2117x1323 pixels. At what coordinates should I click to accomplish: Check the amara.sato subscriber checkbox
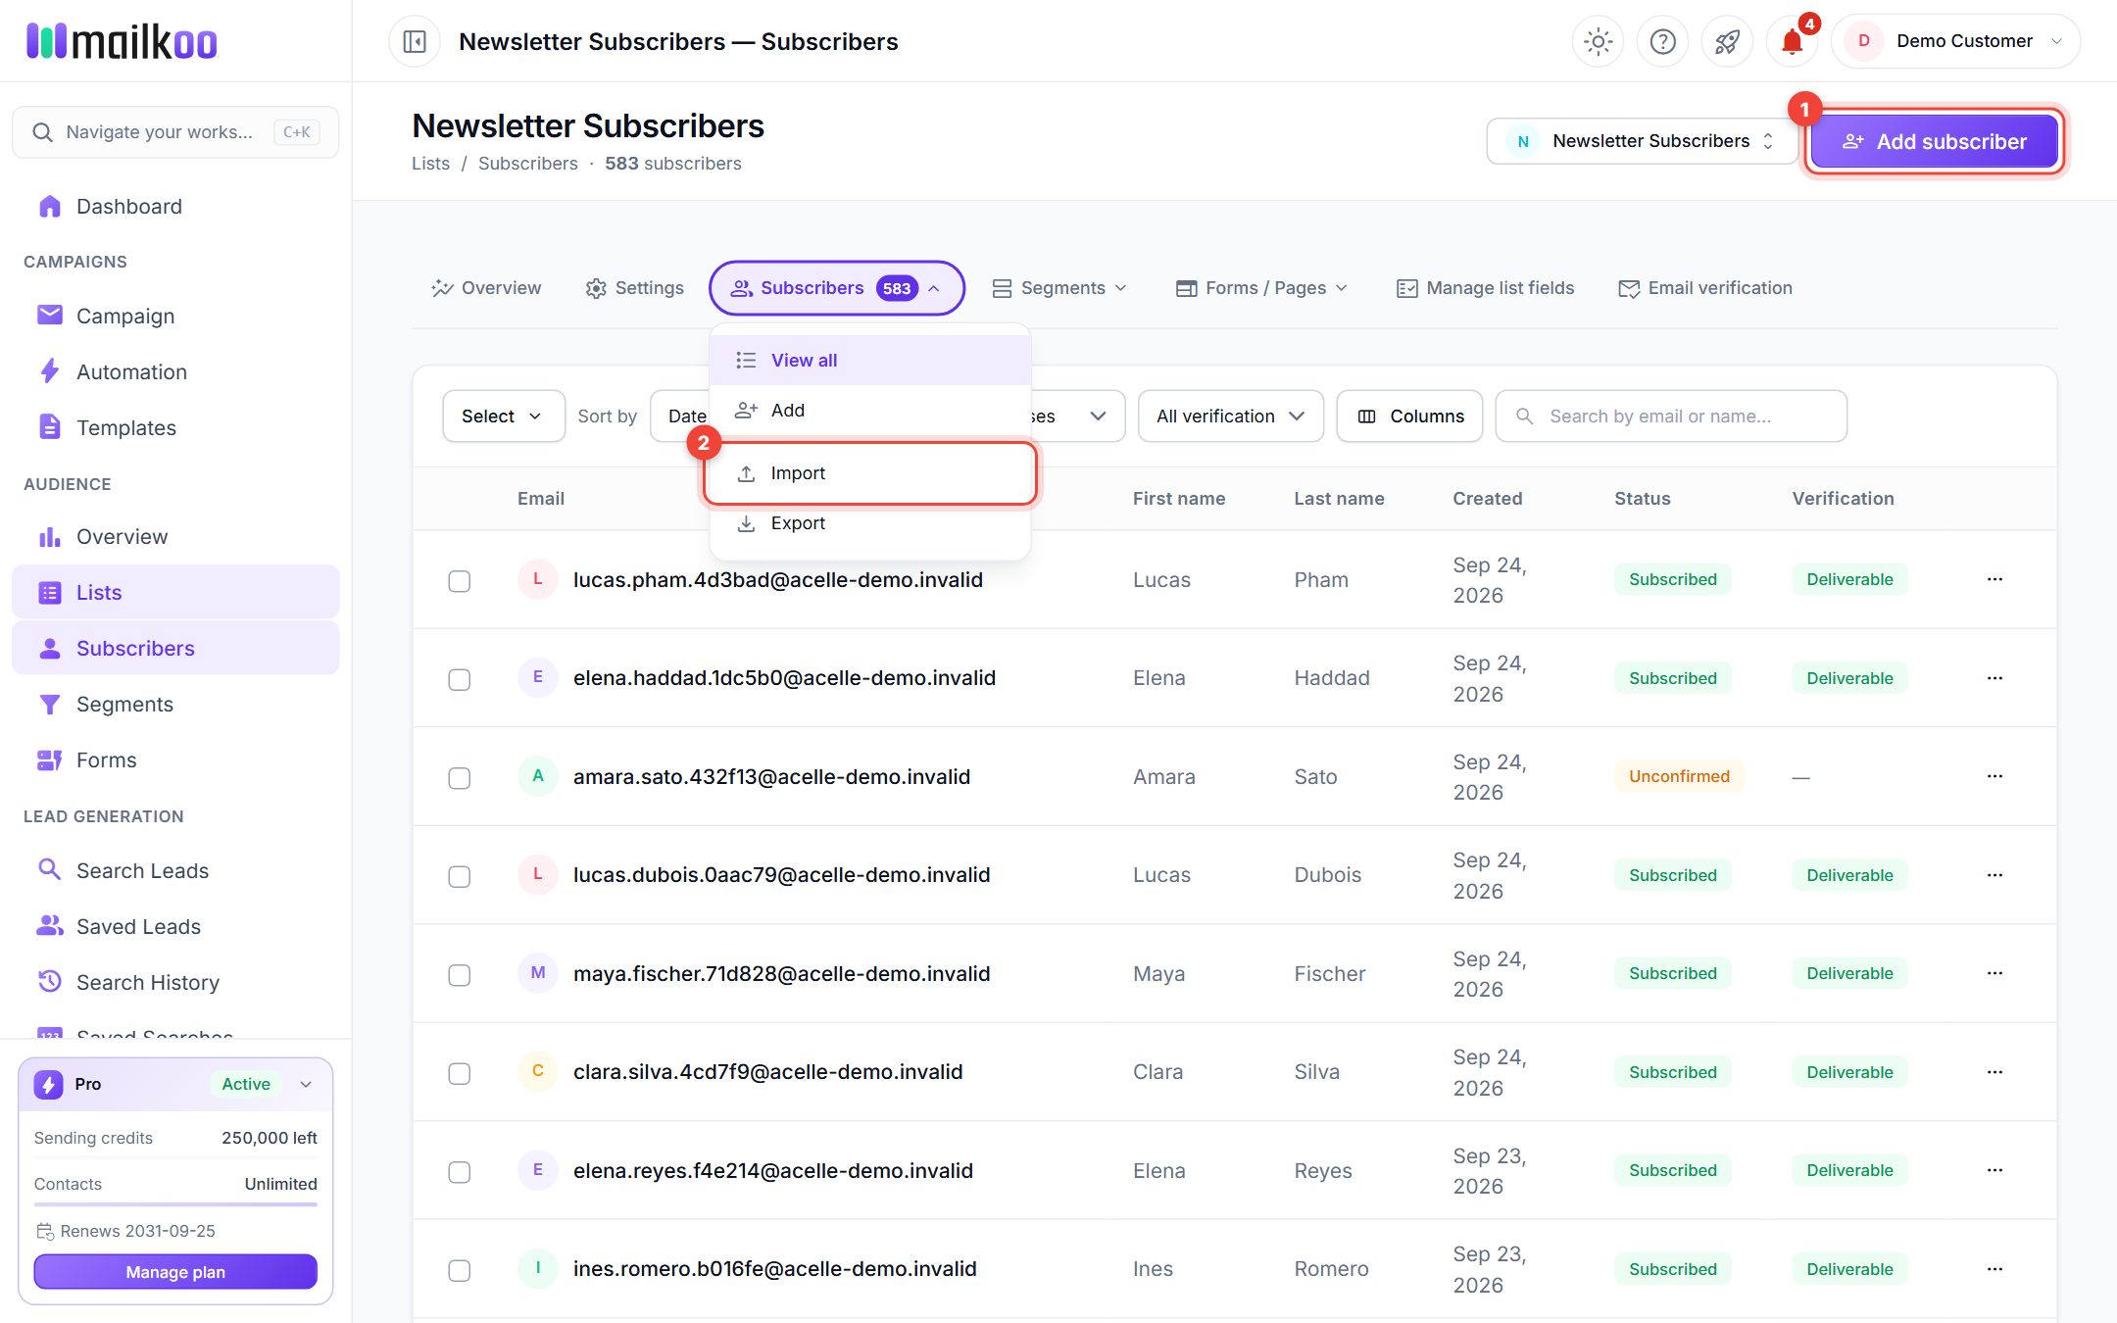pyautogui.click(x=459, y=778)
